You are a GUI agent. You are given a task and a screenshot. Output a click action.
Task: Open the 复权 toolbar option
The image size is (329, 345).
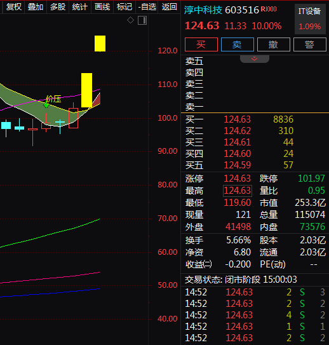[x=13, y=7]
